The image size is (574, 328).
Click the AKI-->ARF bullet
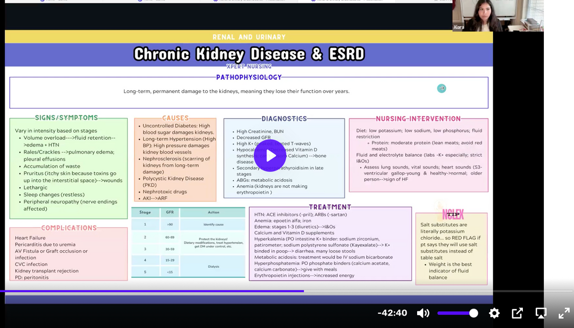155,198
